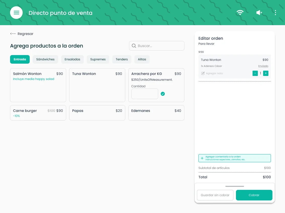The image size is (285, 213).
Task: Add the Tuna Wonton product card
Action: tap(97, 85)
